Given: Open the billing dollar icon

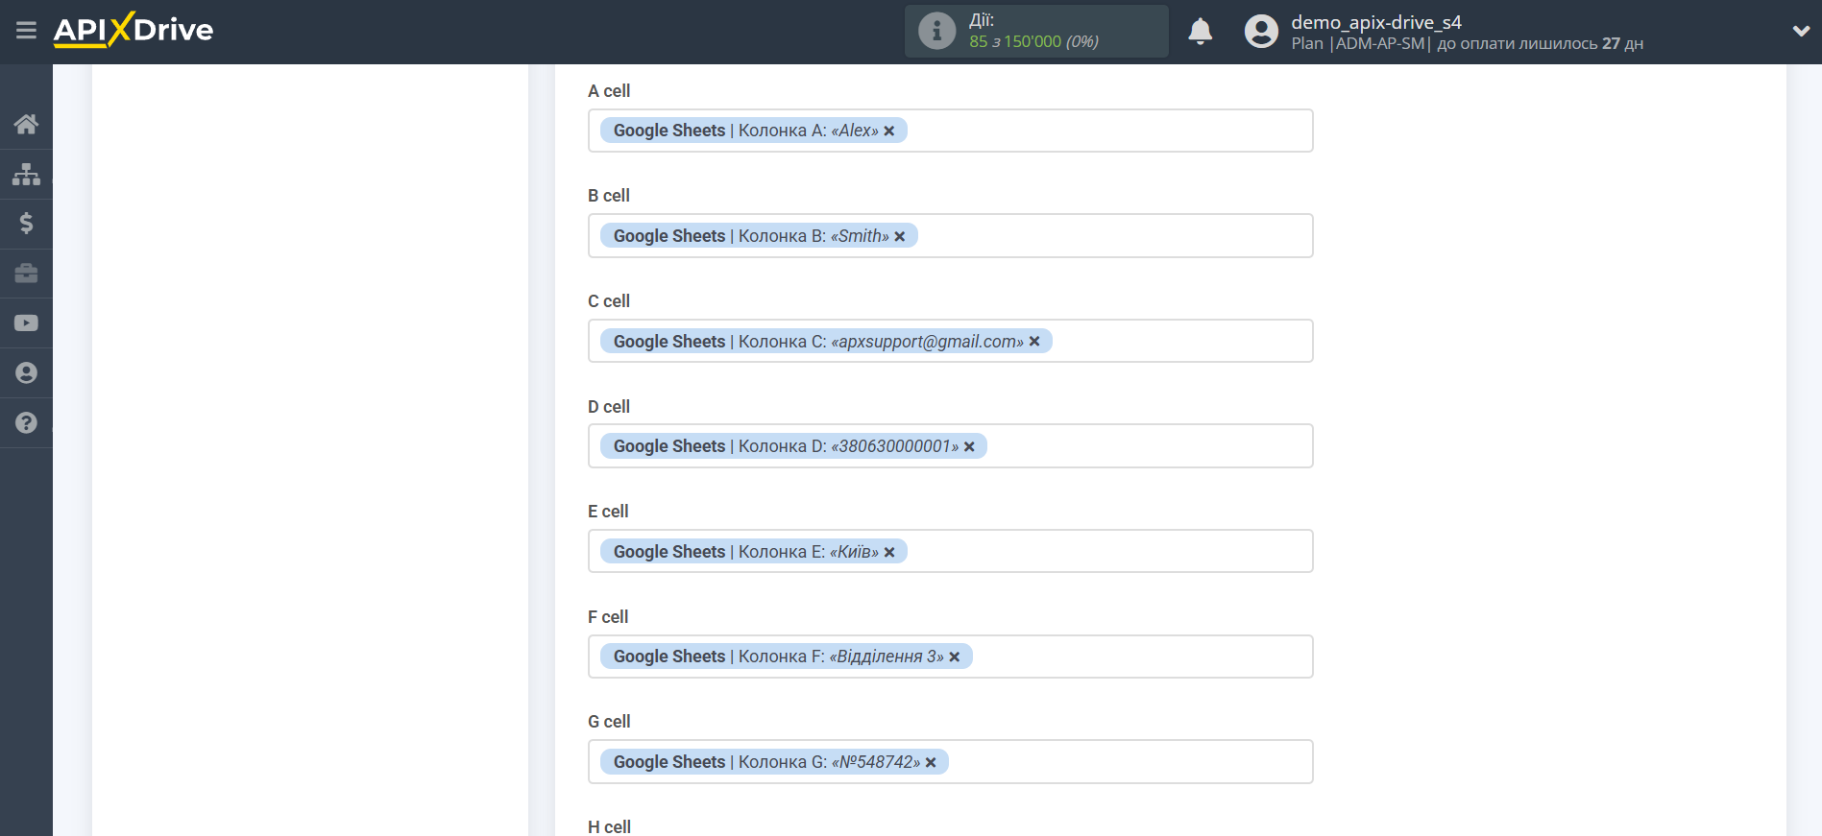Looking at the screenshot, I should click(26, 224).
